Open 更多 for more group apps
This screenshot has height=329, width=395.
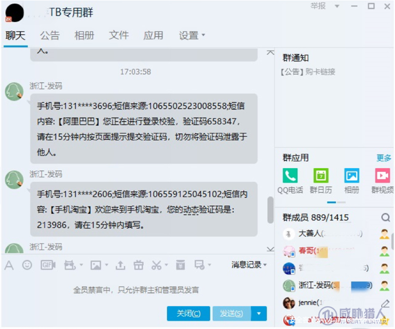click(384, 158)
